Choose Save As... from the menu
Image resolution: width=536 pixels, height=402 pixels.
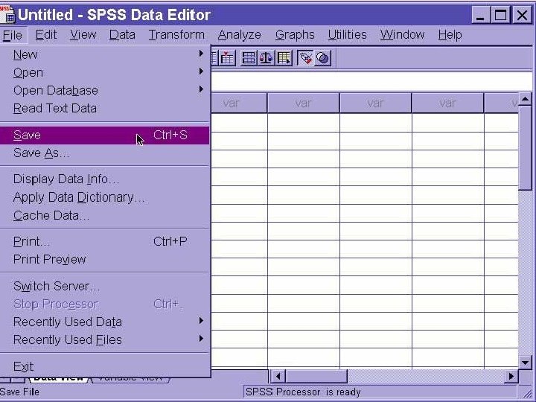tap(105, 153)
